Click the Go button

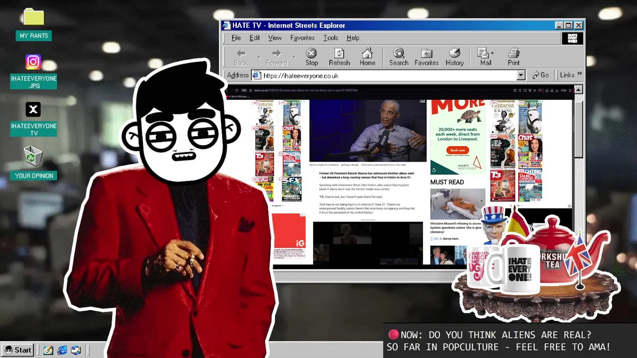pos(540,75)
